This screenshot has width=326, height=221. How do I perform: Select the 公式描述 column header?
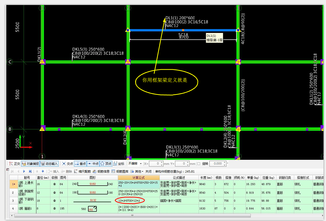tap(179, 178)
